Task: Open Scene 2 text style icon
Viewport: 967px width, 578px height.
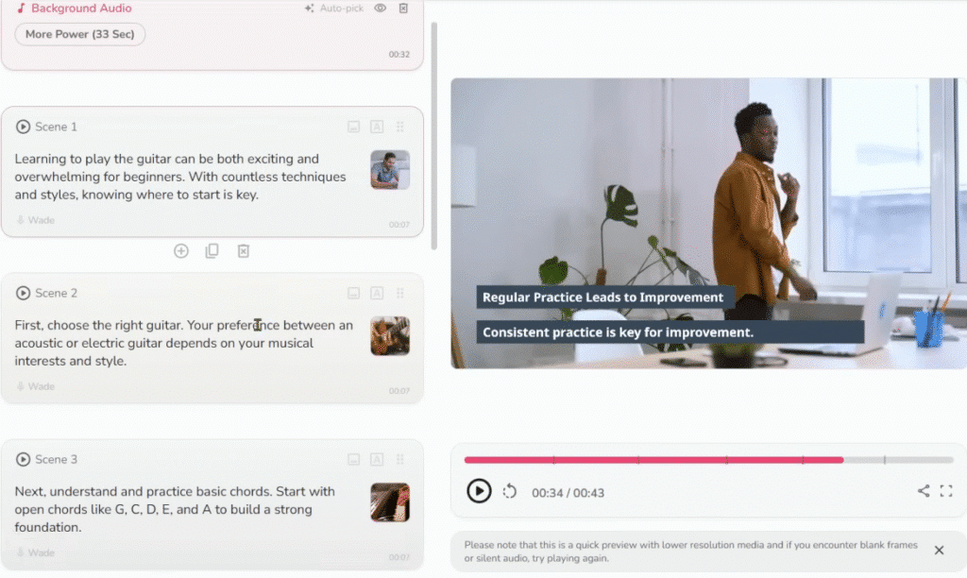Action: coord(377,294)
